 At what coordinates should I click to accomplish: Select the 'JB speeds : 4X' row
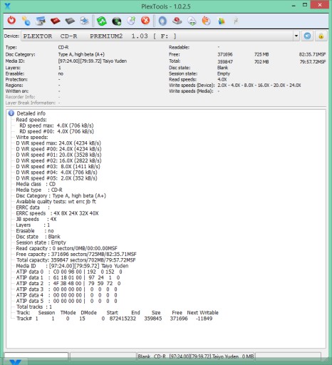tap(36, 219)
